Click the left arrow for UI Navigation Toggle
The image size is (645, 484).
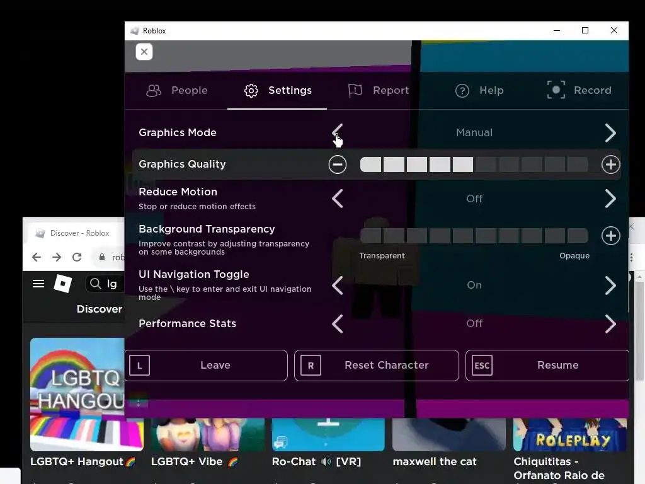click(x=338, y=285)
